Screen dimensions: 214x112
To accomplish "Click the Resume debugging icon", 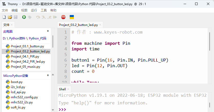I will click(x=55, y=17).
